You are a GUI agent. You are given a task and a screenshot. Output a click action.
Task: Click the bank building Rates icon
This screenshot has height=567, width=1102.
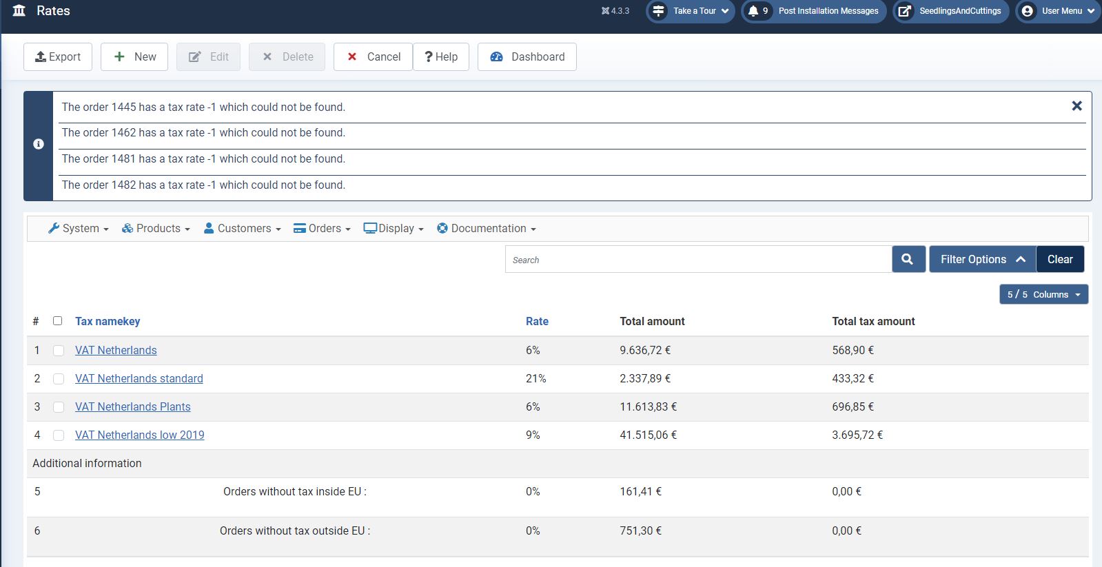[x=19, y=10]
